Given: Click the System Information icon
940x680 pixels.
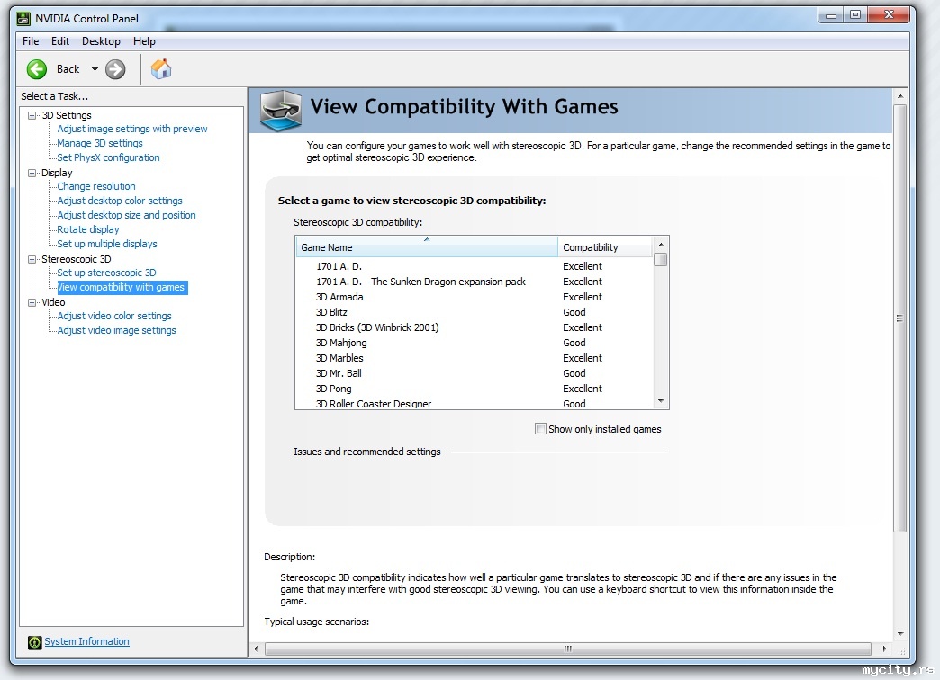Looking at the screenshot, I should [x=35, y=642].
